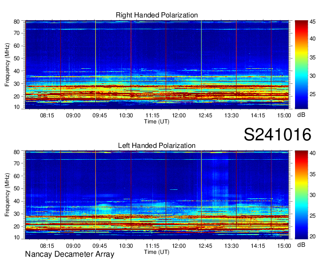Click 25 dB value on Right Handed colorbar
Image resolution: width=321 pixels, height=260 pixels.
pyautogui.click(x=313, y=94)
